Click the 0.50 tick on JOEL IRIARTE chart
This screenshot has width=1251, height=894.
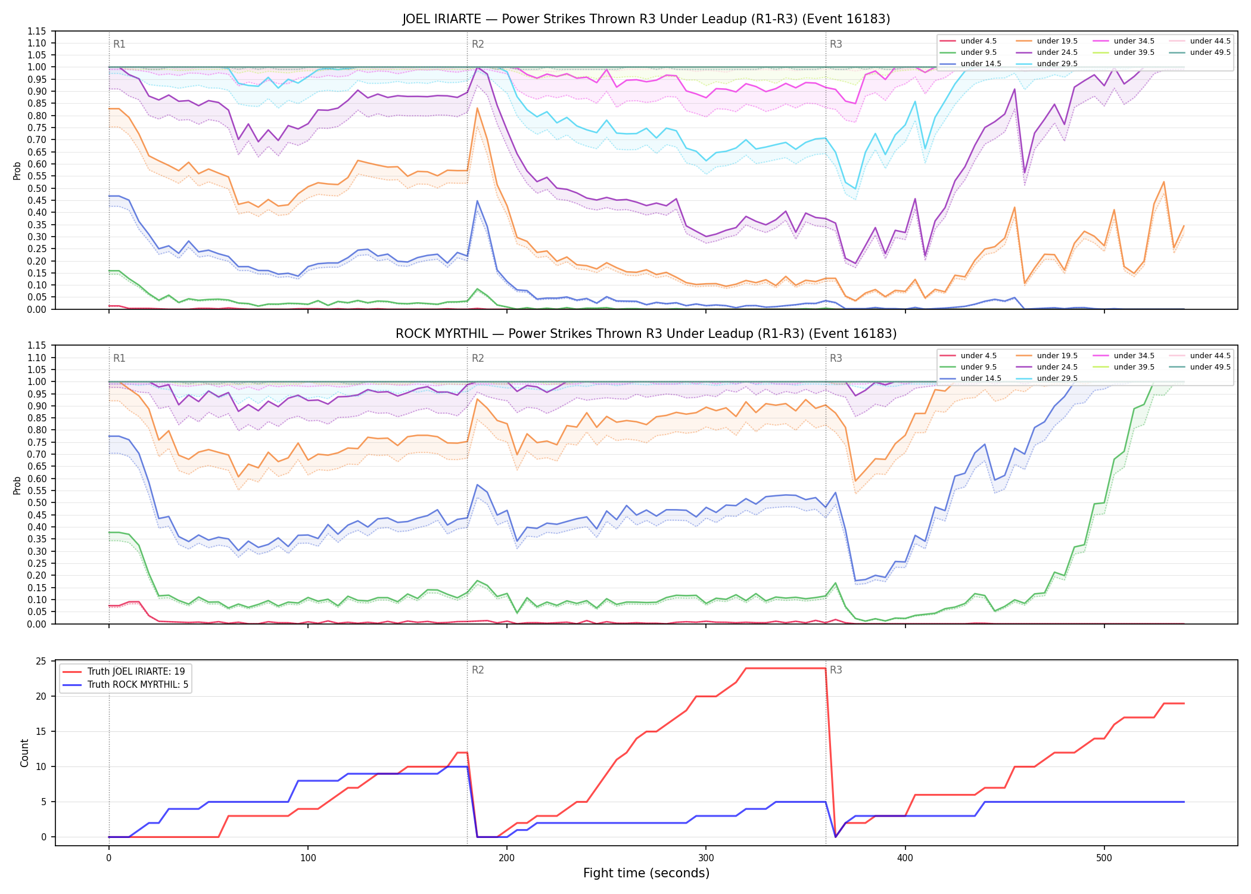pyautogui.click(x=37, y=188)
